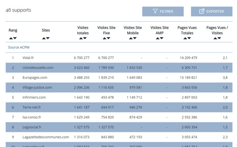Sort Visites Site Fixe ascending arrow

105,38
